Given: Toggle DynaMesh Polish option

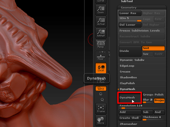Looking at the screenshot, I should pos(159,95).
